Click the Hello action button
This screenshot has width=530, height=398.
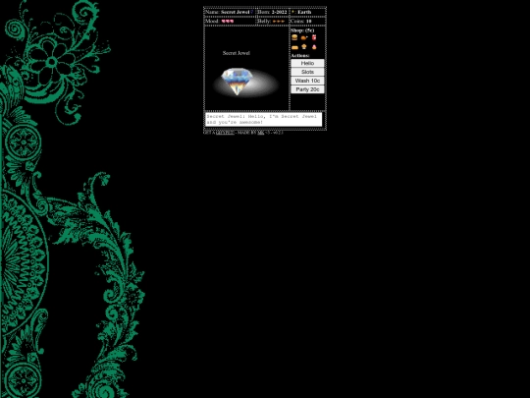coord(307,63)
